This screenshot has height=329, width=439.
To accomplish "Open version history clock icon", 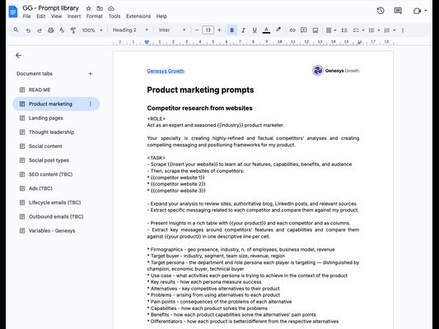I will click(x=381, y=11).
